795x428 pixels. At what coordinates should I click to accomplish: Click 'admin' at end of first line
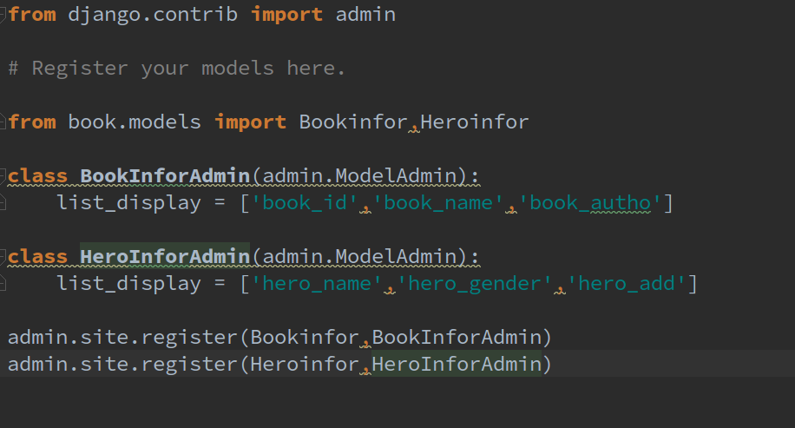click(x=365, y=14)
